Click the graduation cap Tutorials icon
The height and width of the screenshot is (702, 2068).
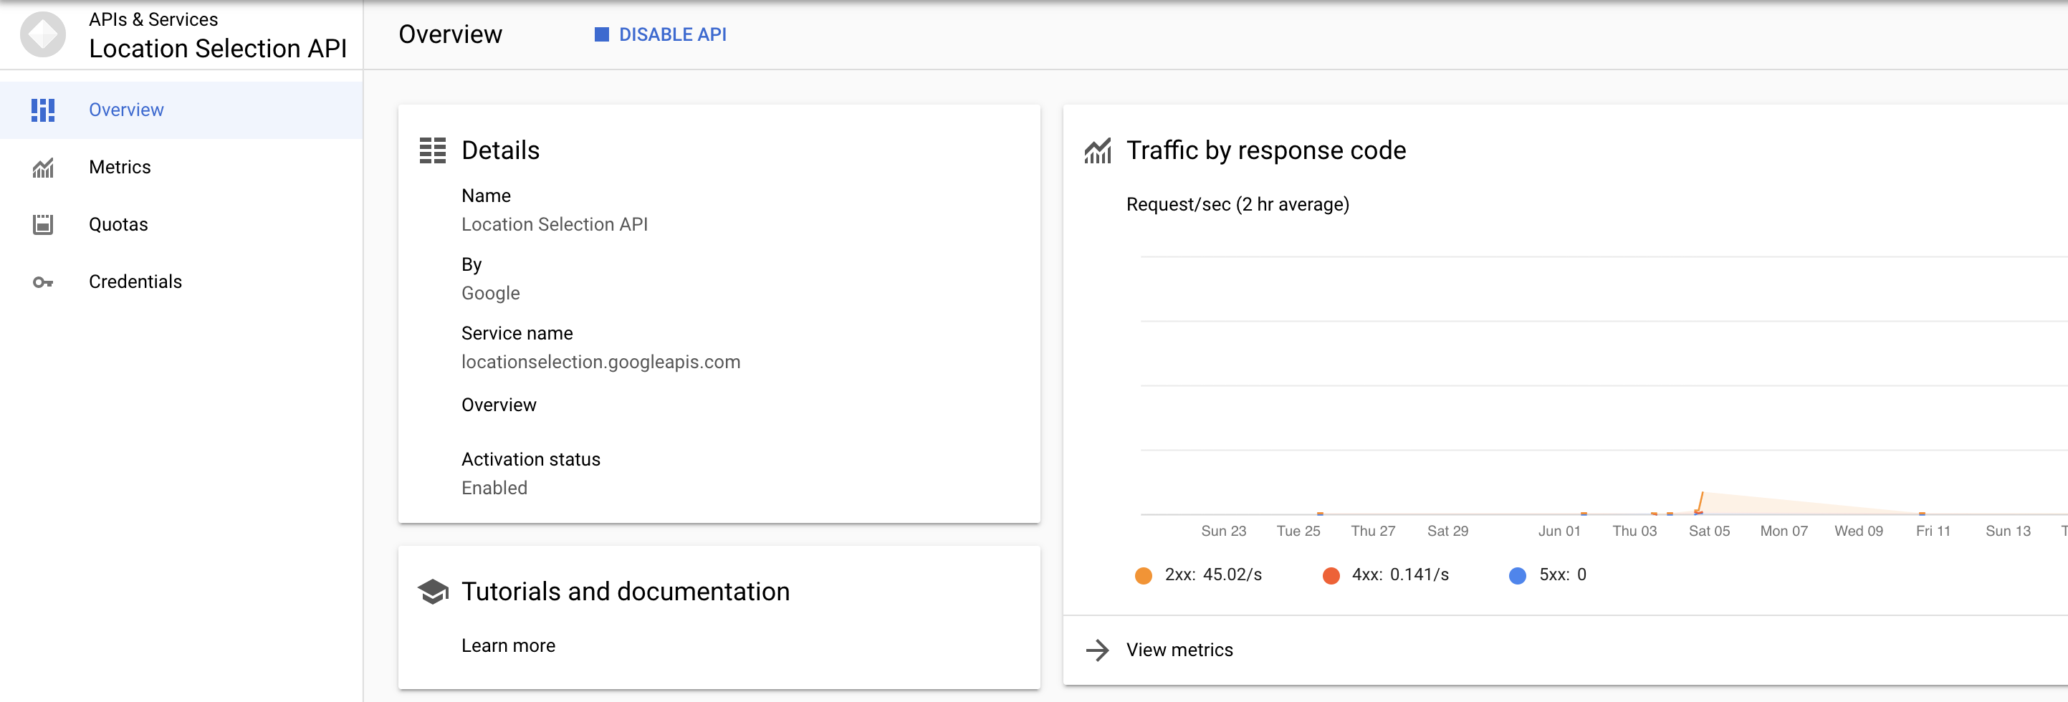(433, 592)
